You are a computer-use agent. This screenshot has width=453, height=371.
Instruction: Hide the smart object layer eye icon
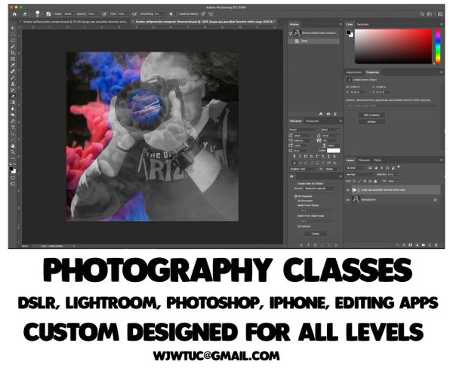click(348, 190)
